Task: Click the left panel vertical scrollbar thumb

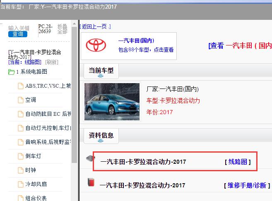Action: pyautogui.click(x=74, y=95)
